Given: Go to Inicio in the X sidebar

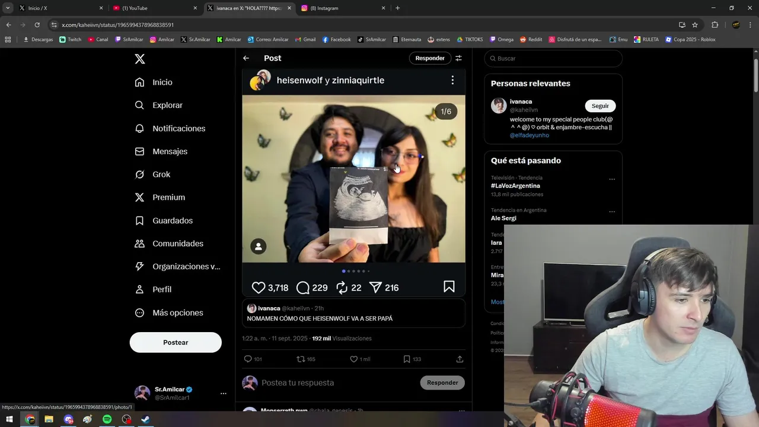Looking at the screenshot, I should point(154,82).
